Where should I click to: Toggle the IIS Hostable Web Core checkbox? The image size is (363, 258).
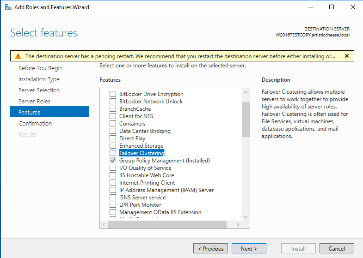tap(113, 175)
